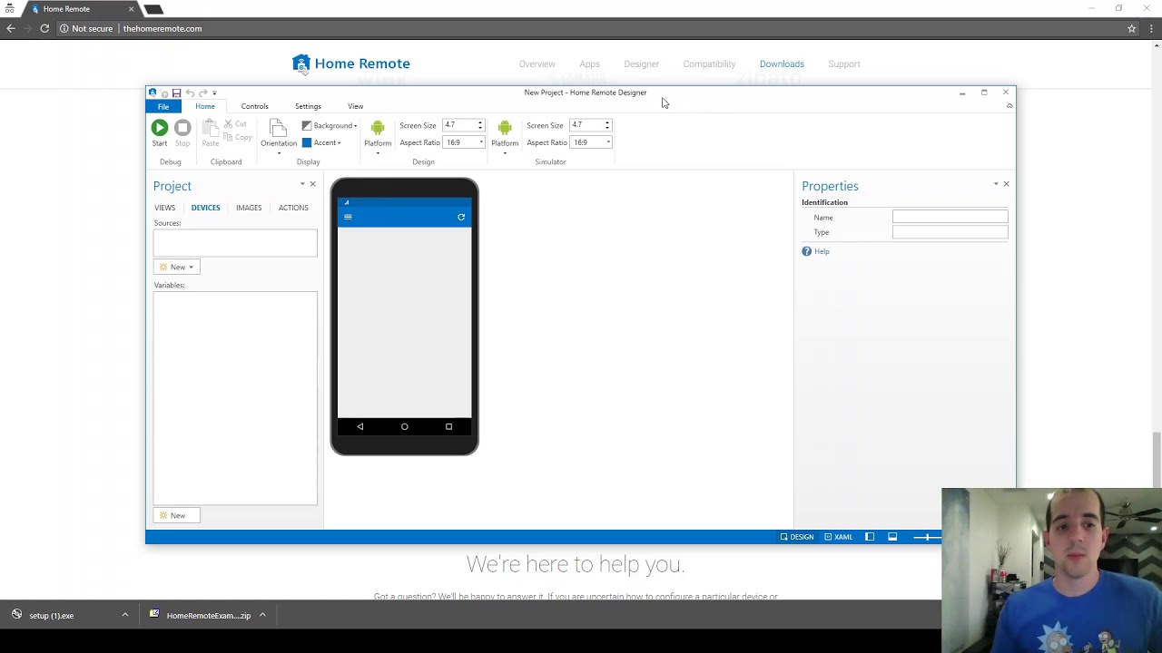The width and height of the screenshot is (1162, 653).
Task: Open the Background color dropdown
Action: [330, 125]
